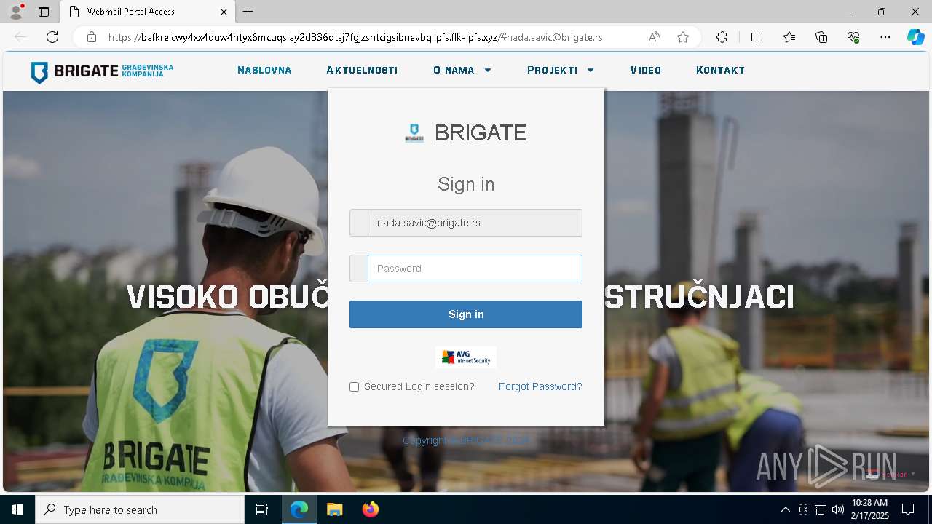Open the Collections icon
The image size is (932, 524).
click(x=821, y=37)
